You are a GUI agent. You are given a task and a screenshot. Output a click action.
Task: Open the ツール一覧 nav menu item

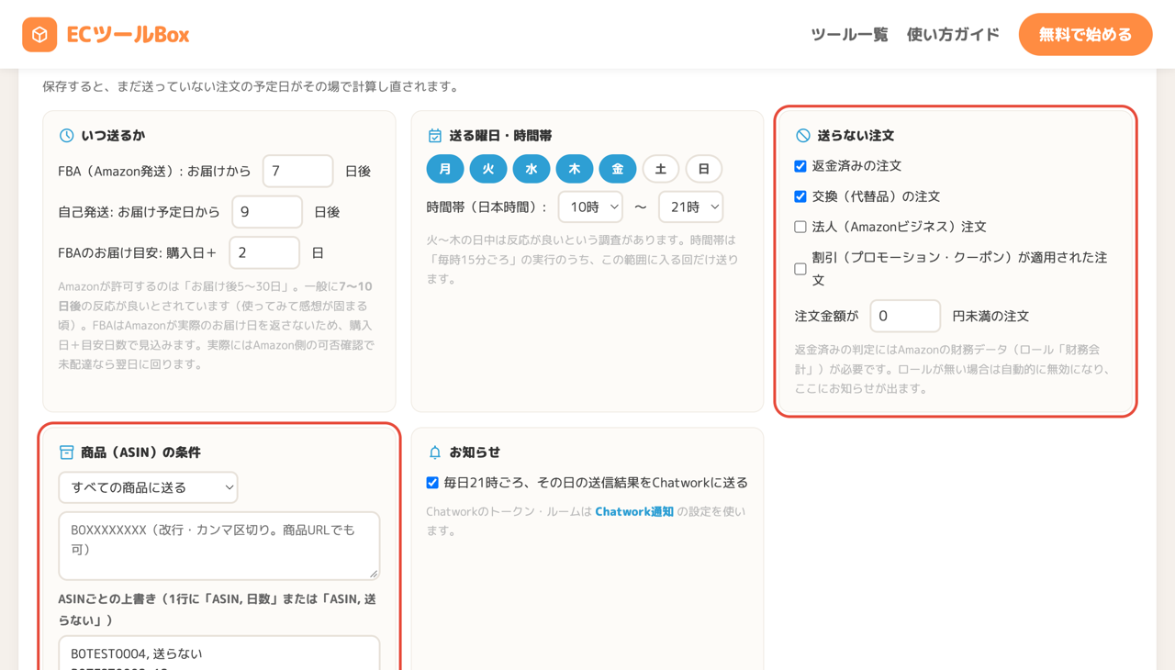point(849,35)
